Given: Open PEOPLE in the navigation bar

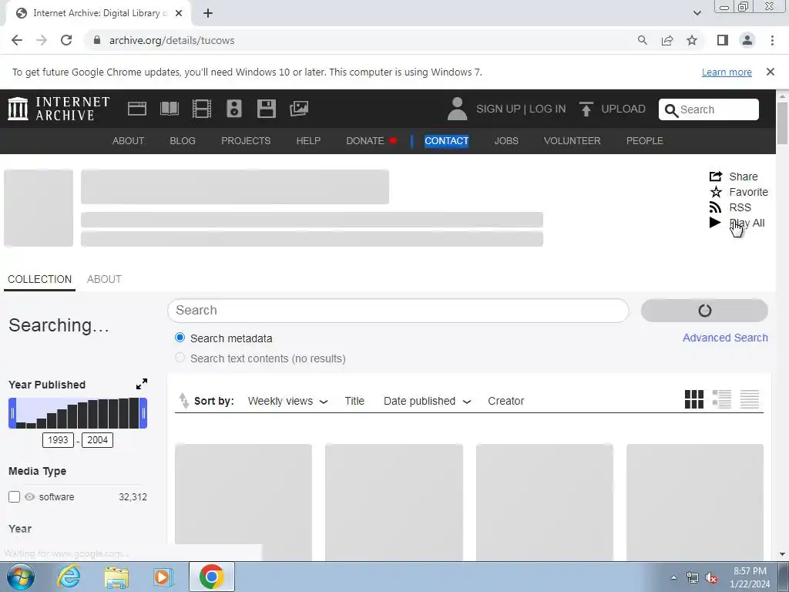Looking at the screenshot, I should click(645, 141).
